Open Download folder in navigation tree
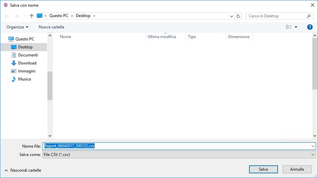The height and width of the screenshot is (178, 318). coord(27,63)
